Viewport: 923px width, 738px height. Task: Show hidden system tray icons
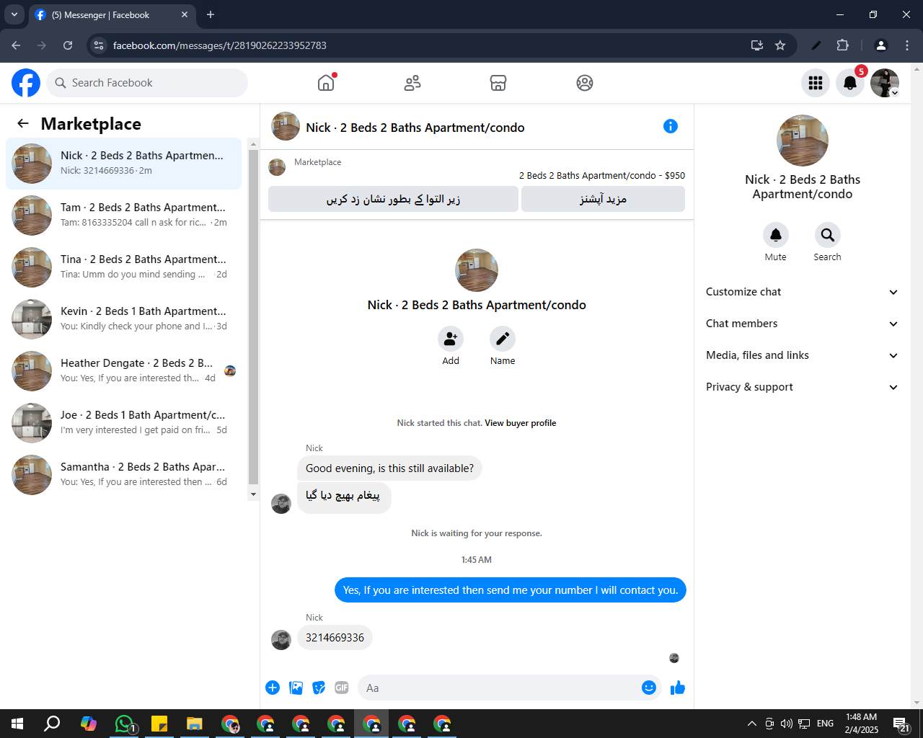pos(751,724)
